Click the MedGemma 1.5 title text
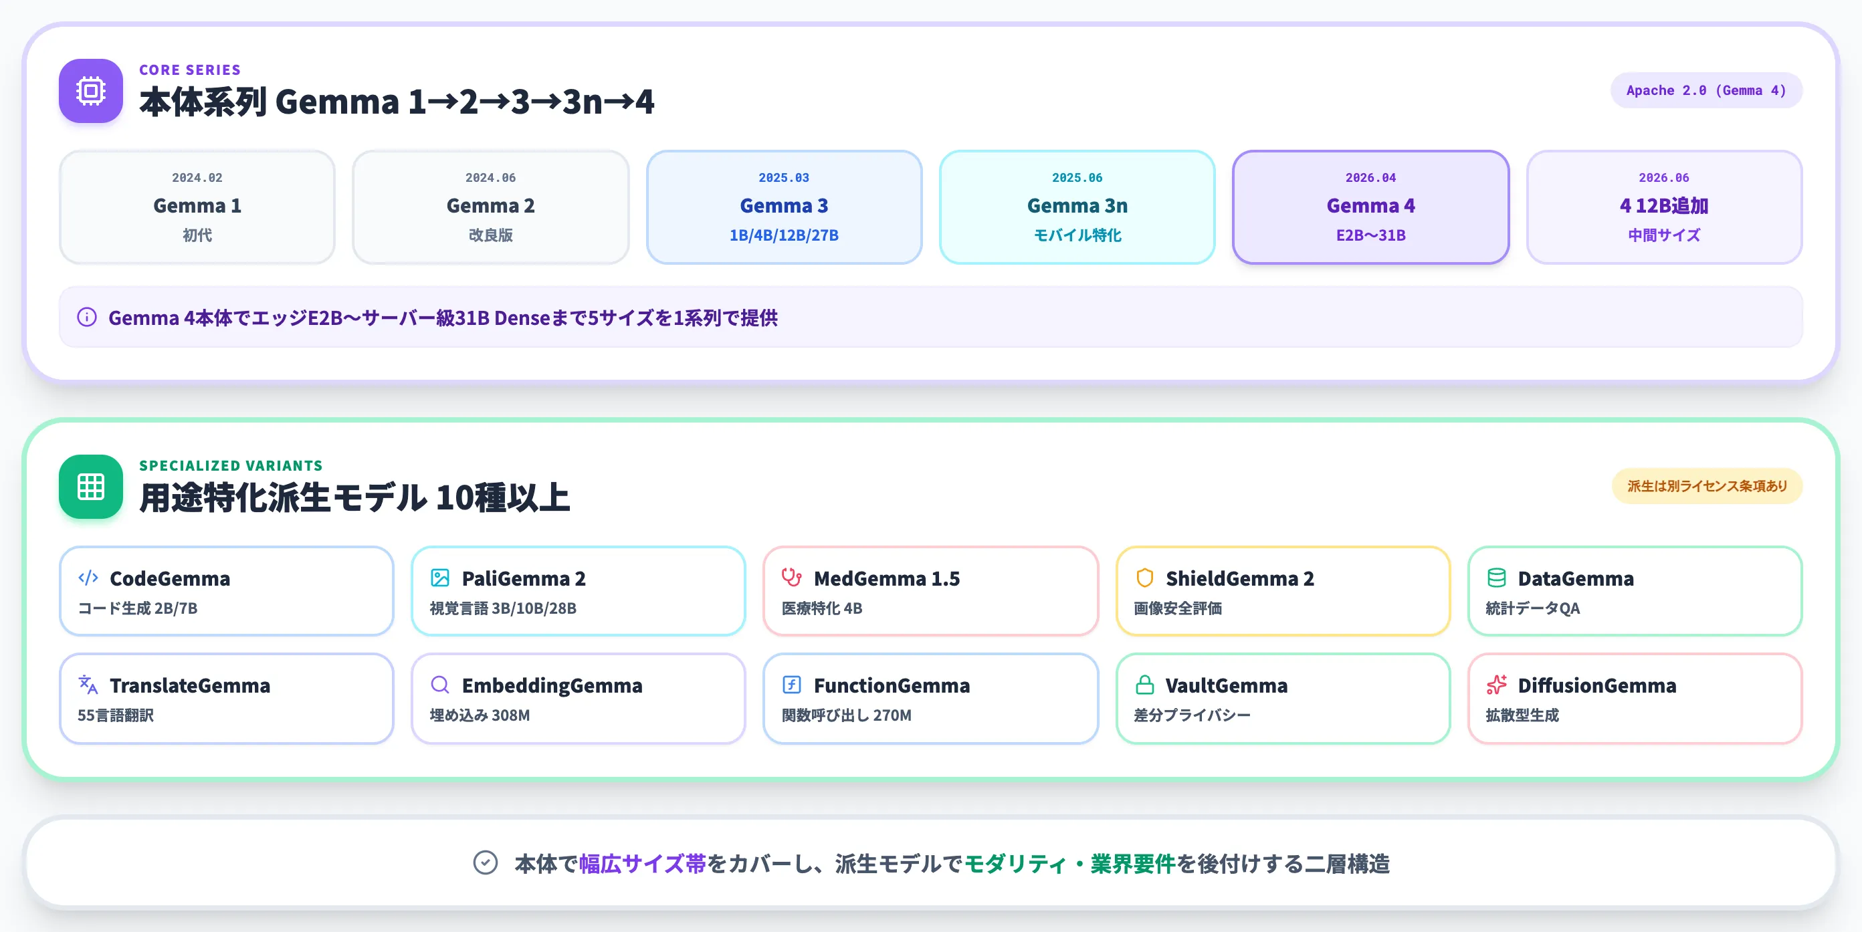The width and height of the screenshot is (1862, 932). [887, 579]
